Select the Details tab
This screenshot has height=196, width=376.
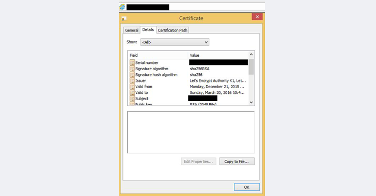148,30
